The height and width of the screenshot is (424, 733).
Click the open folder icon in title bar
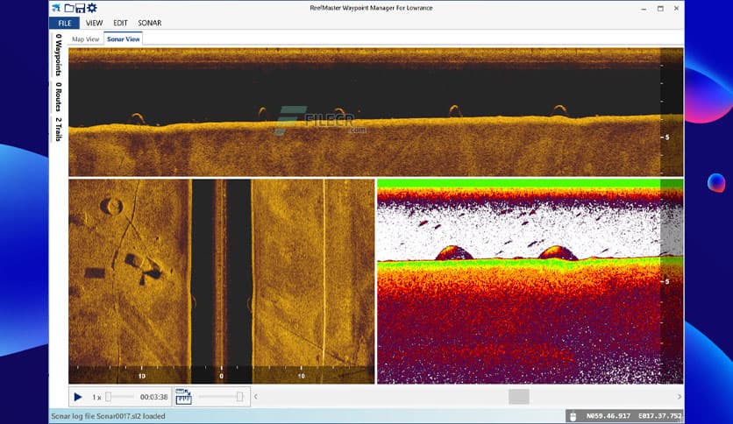68,8
